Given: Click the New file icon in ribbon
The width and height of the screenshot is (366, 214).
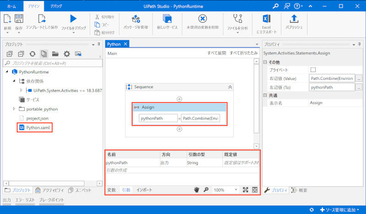Looking at the screenshot, I should [x=7, y=19].
